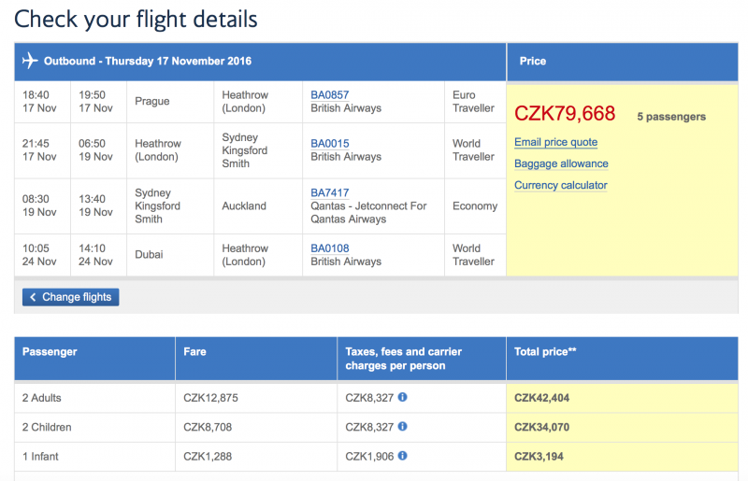The width and height of the screenshot is (748, 481).
Task: Open info icon for Infant taxes CZK1,906
Action: (x=403, y=456)
